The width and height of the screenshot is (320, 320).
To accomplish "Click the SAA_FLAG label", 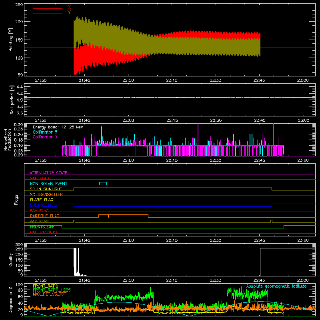I will 39,210.
